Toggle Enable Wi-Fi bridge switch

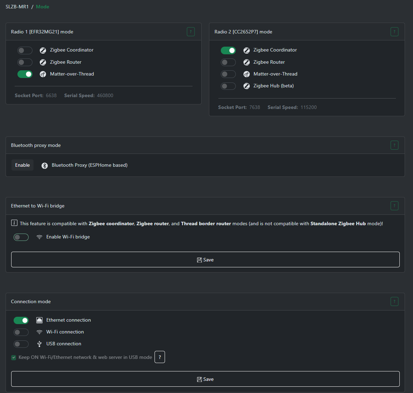pyautogui.click(x=21, y=237)
